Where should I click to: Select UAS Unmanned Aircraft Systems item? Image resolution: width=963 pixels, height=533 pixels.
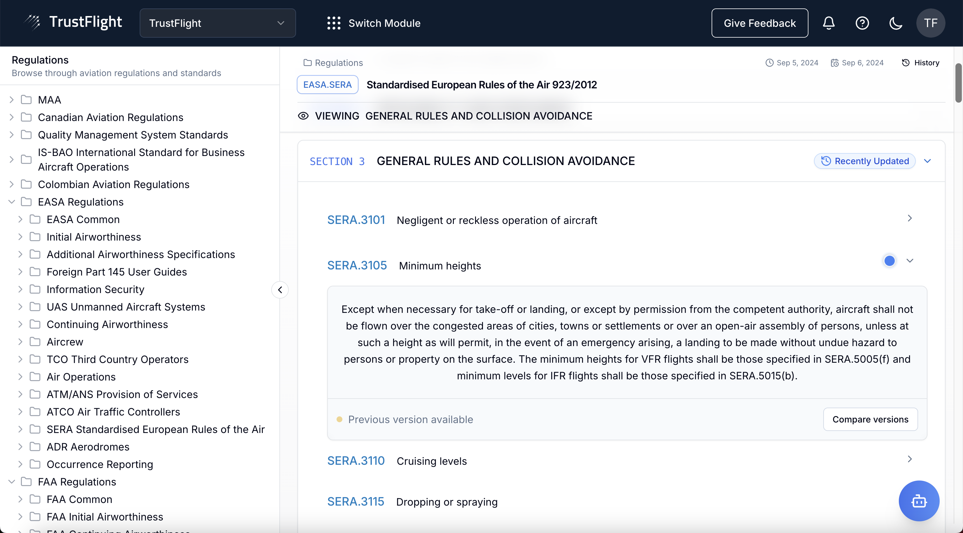126,307
